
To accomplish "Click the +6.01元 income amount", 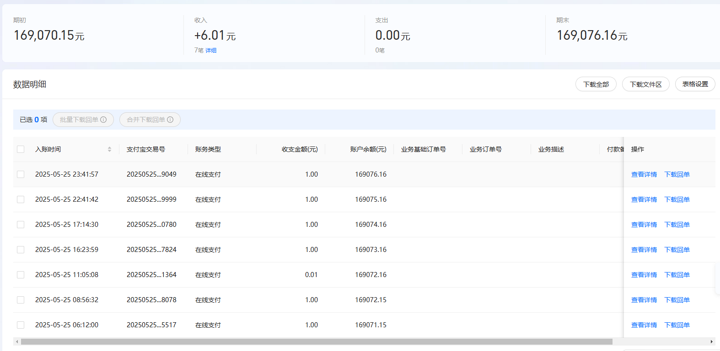I will 215,35.
